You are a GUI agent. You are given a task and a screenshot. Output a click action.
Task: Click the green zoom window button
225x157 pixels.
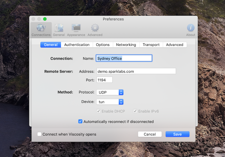point(45,19)
